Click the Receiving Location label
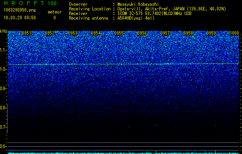Viewport: 242px width, 154px height. (x=90, y=9)
